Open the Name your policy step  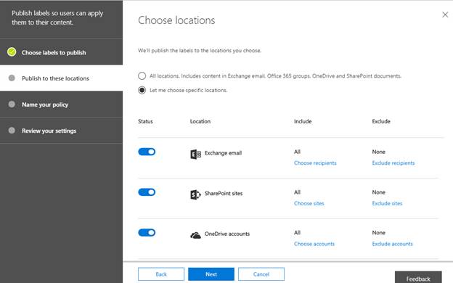[61, 104]
